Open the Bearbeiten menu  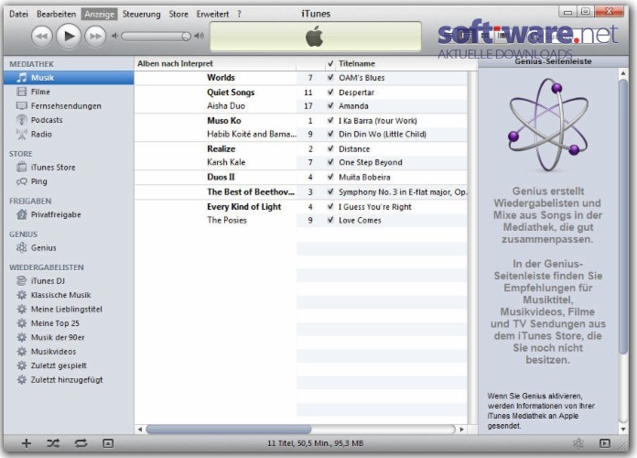56,14
